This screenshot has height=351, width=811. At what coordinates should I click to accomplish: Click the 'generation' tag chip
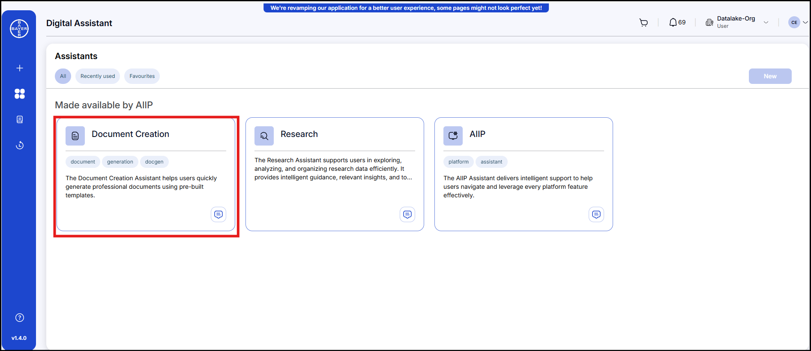click(120, 162)
